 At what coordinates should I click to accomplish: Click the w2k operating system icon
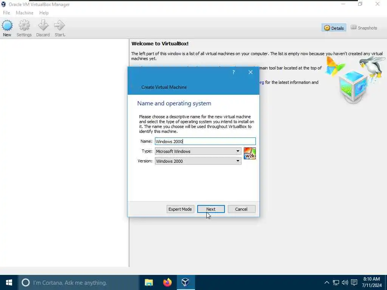(249, 153)
